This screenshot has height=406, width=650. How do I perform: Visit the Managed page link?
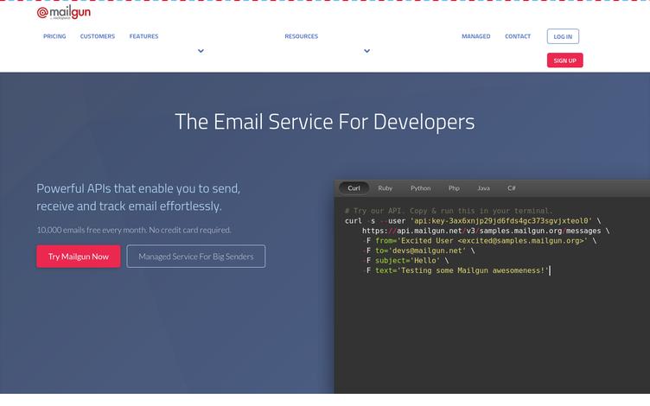coord(476,36)
